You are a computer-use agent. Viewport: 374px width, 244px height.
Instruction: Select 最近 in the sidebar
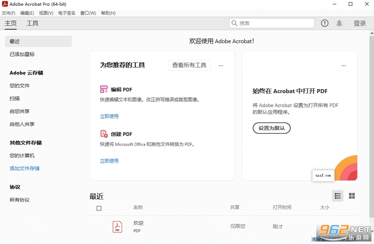(38, 41)
